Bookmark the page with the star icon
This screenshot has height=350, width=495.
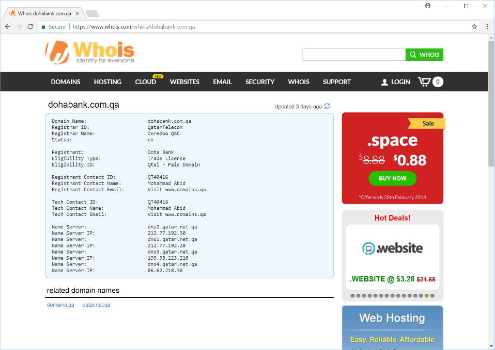point(474,27)
